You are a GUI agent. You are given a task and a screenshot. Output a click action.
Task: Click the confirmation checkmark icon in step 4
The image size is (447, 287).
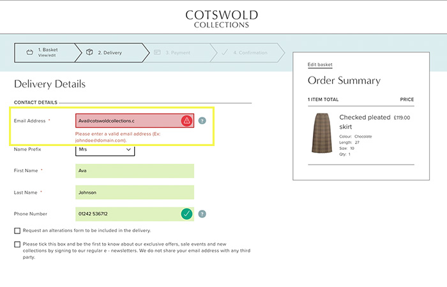pos(224,52)
